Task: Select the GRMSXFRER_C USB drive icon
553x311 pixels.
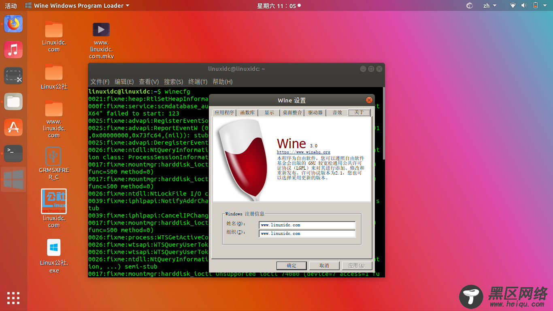Action: point(54,164)
